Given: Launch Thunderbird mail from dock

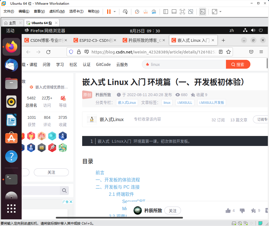Looking at the screenshot, I should point(11,65).
